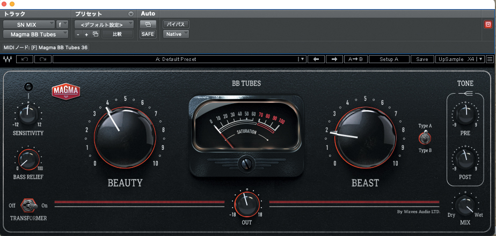Viewport: 496px width, 236px height.
Task: Click the TONE section heading
Action: tap(465, 83)
